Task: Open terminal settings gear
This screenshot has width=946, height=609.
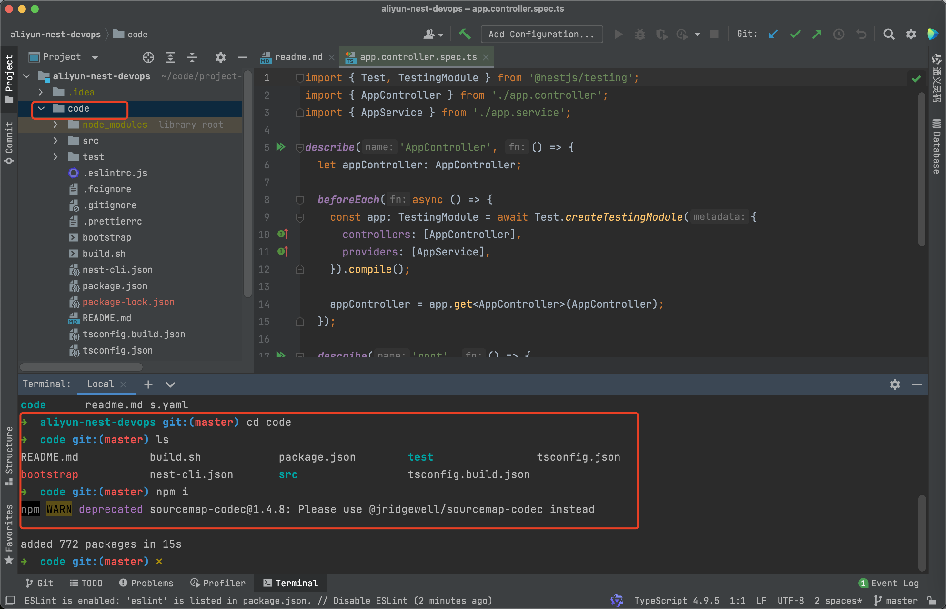Action: (x=895, y=384)
